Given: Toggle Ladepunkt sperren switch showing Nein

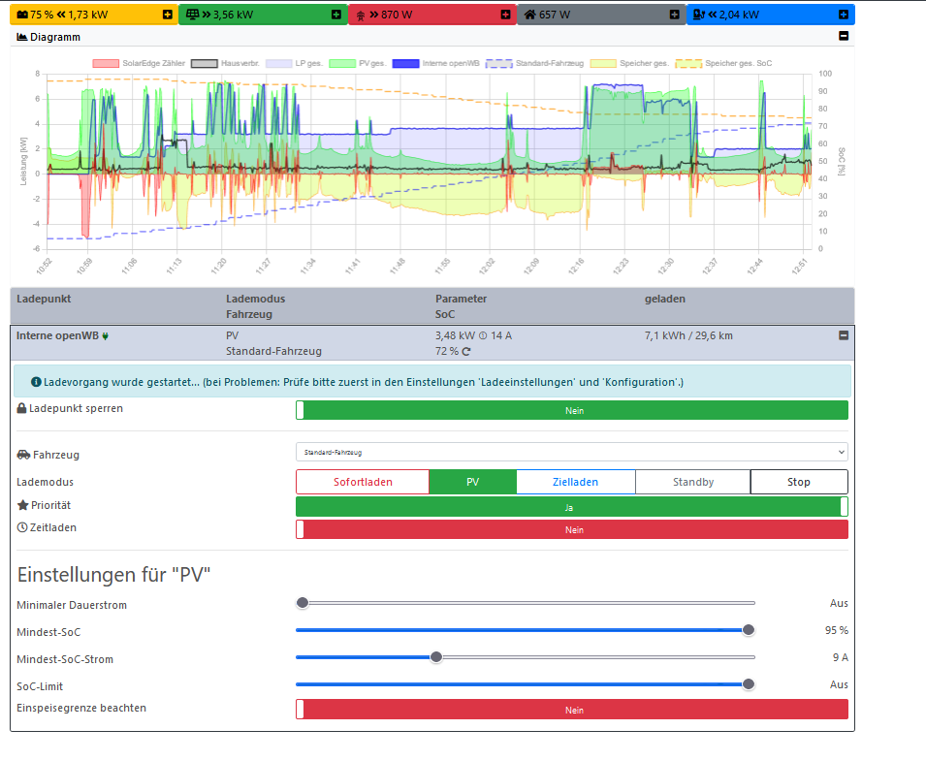Looking at the screenshot, I should point(572,410).
